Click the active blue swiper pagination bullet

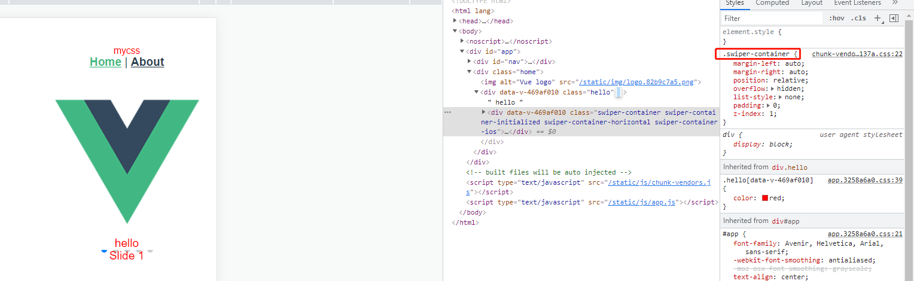pos(104,251)
